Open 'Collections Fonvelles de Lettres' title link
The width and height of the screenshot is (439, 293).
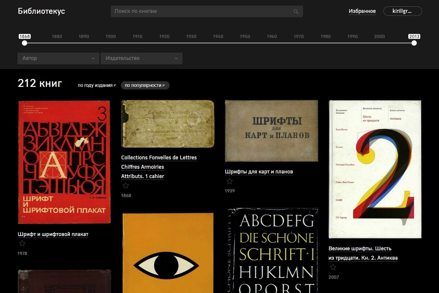tap(159, 167)
